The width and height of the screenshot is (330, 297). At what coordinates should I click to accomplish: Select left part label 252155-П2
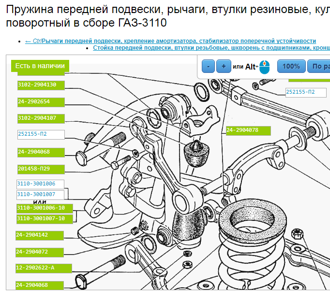click(41, 134)
